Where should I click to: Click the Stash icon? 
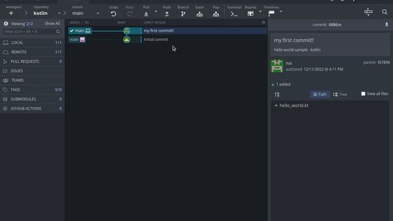point(200,14)
